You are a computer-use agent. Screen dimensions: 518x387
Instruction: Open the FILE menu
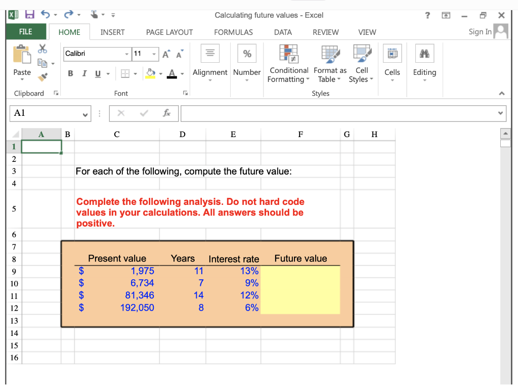point(26,31)
